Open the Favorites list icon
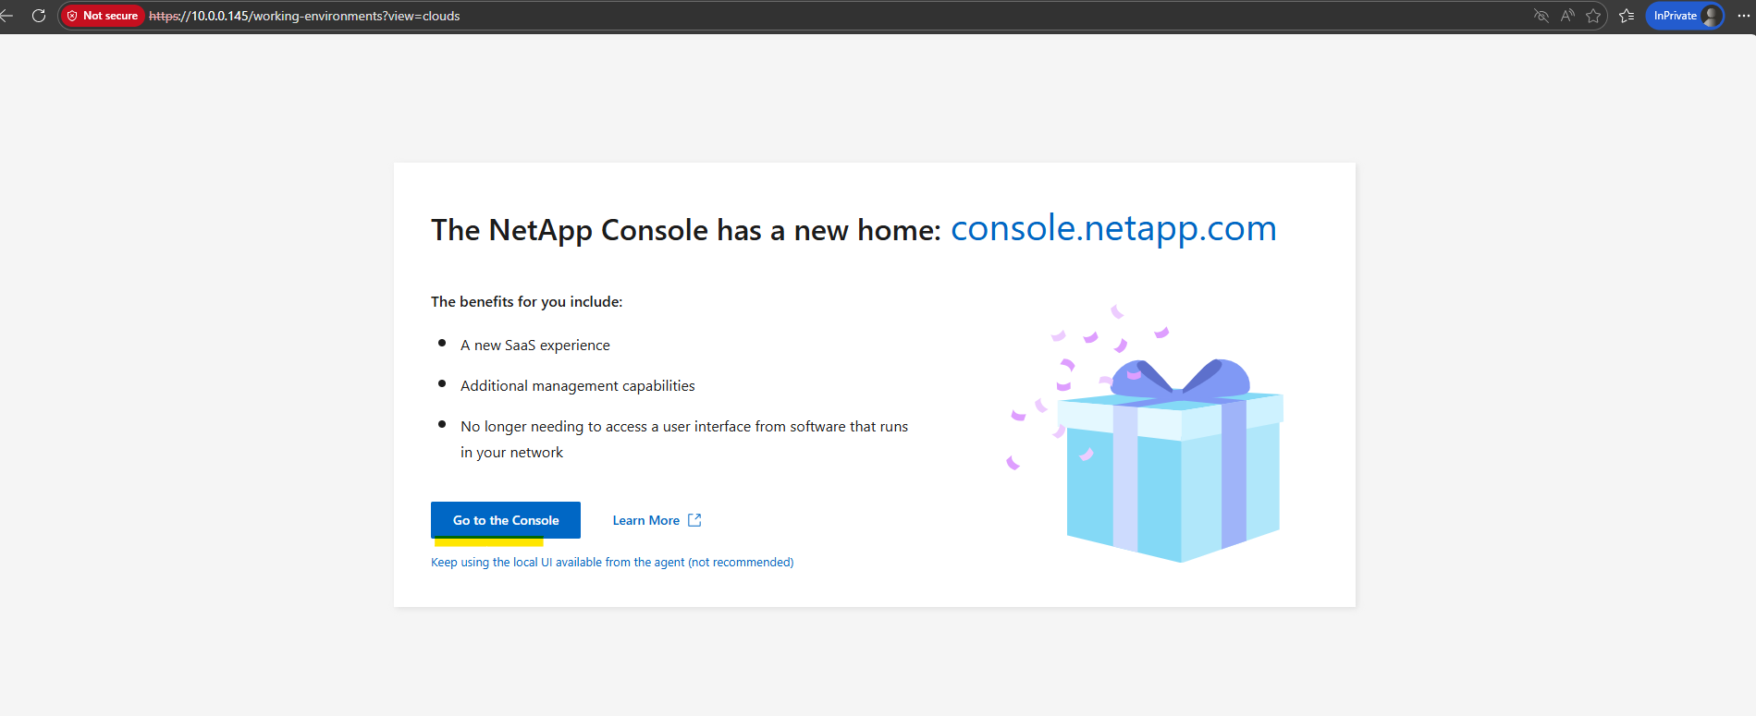This screenshot has height=716, width=1756. (x=1627, y=16)
